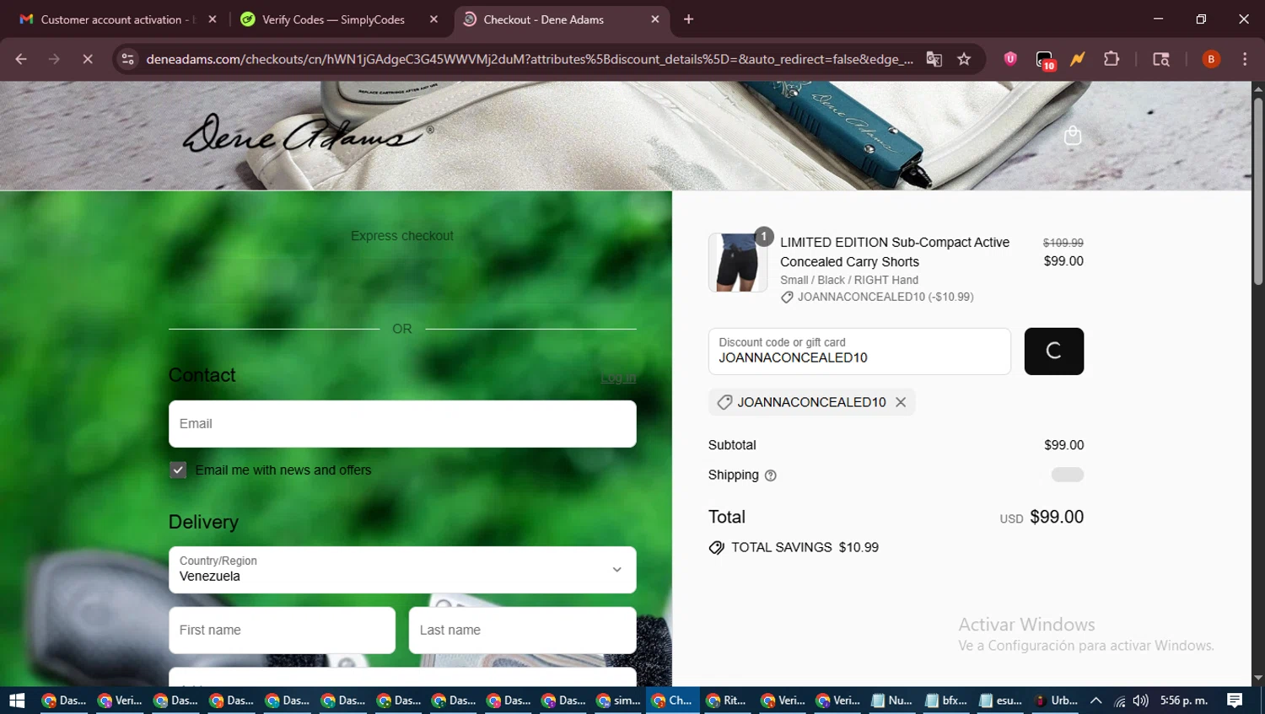Open the active Ch... Chrome taskbar item
This screenshot has height=714, width=1265.
[x=672, y=701]
